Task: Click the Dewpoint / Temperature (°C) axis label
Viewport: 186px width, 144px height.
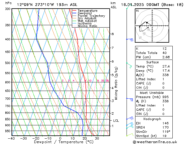Action: tap(64, 142)
